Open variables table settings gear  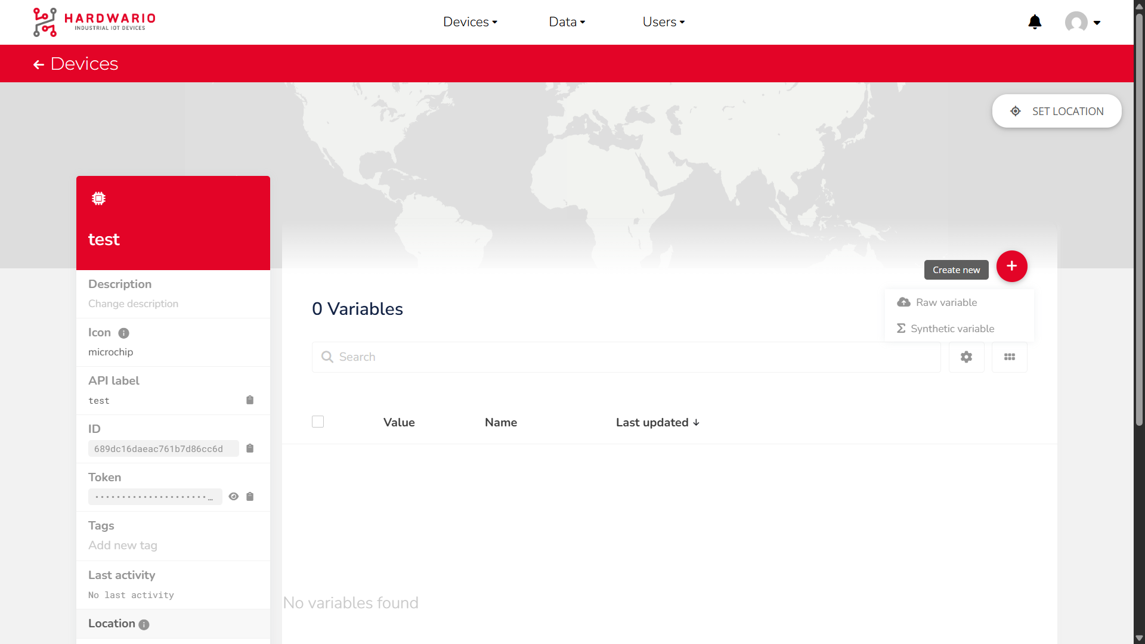(966, 357)
